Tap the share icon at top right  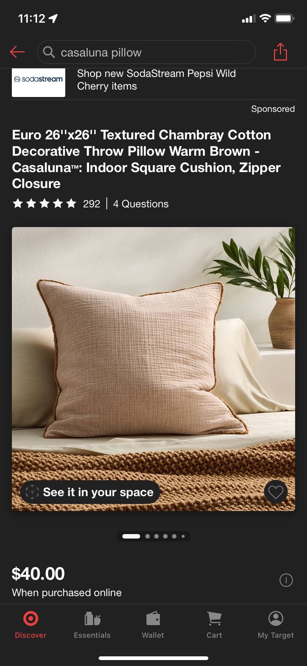280,52
